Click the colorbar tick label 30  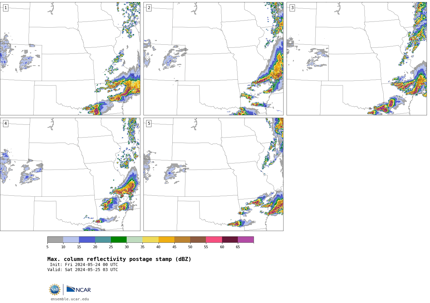pyautogui.click(x=127, y=247)
